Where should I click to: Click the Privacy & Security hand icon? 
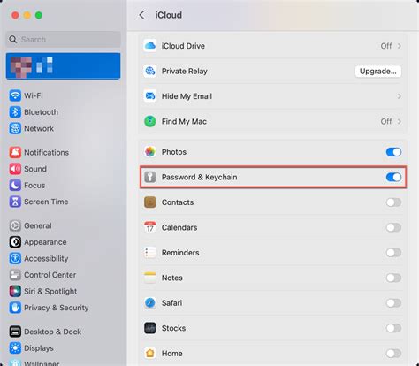coord(15,308)
